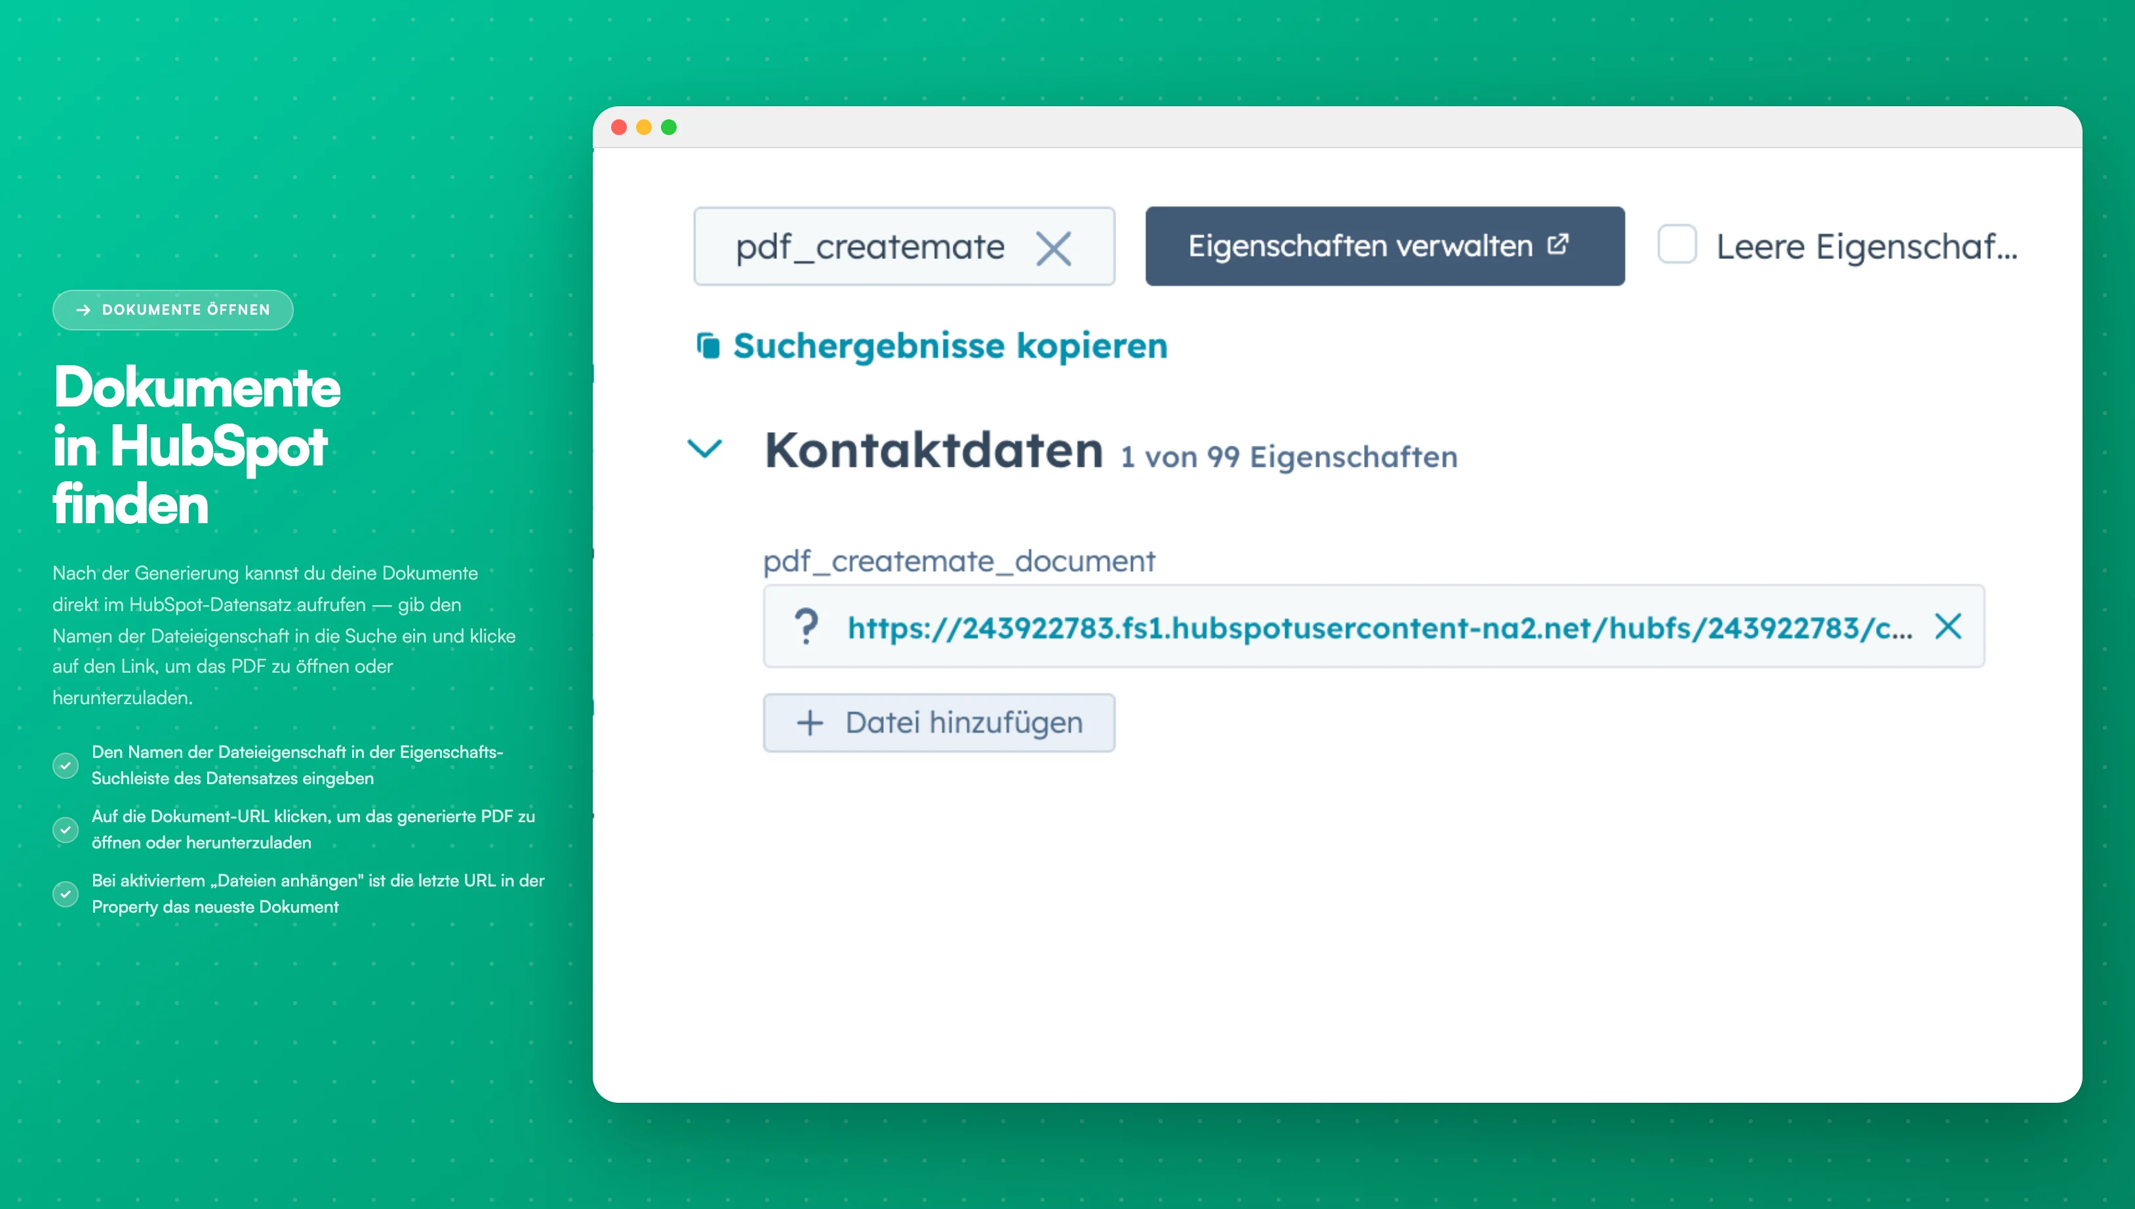Click checkmark icon beside 'Bei aktiviertem Dateien anhängen'
Image resolution: width=2135 pixels, height=1209 pixels.
(x=66, y=894)
